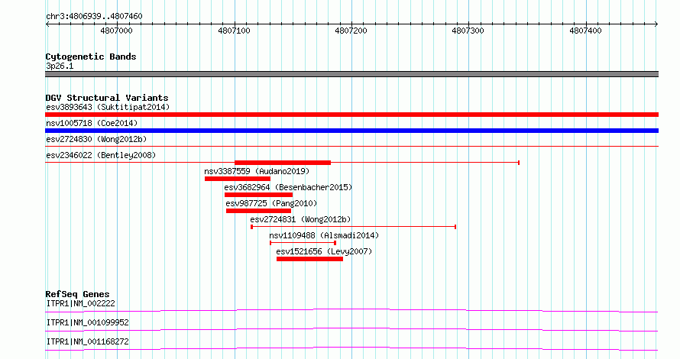The image size is (680, 359).
Task: Open variant esv2724831 (Wong2012b) label
Action: coord(300,219)
